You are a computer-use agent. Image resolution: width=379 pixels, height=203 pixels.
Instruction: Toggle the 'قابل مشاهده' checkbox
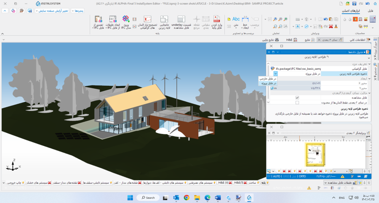click(297, 98)
